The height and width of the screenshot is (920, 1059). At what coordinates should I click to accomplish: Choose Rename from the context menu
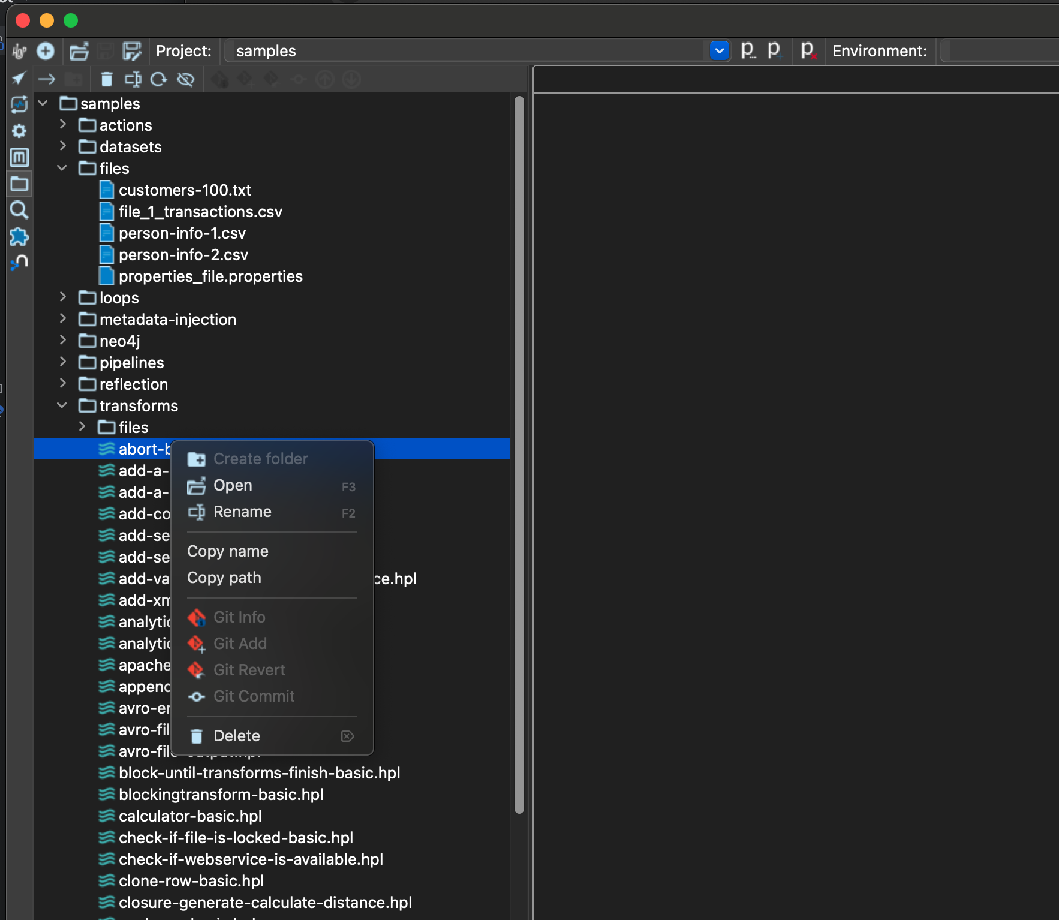coord(242,512)
